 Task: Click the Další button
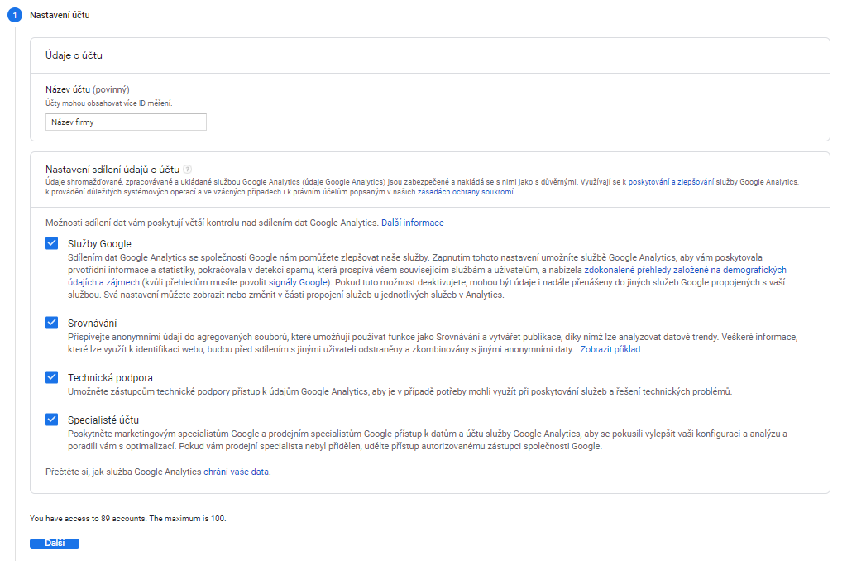55,543
